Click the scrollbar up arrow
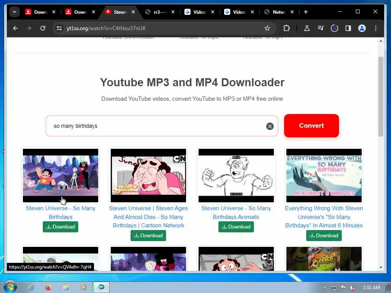Screen dimensions: 391x293 point(381,41)
